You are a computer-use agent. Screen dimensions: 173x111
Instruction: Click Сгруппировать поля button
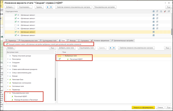point(86,48)
